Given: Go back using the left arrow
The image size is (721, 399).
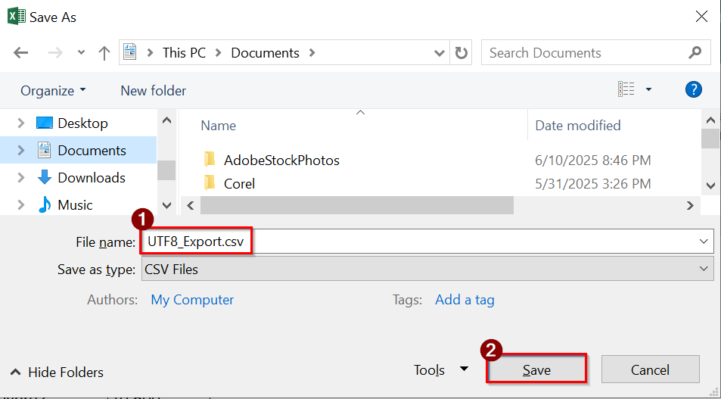Looking at the screenshot, I should (20, 53).
